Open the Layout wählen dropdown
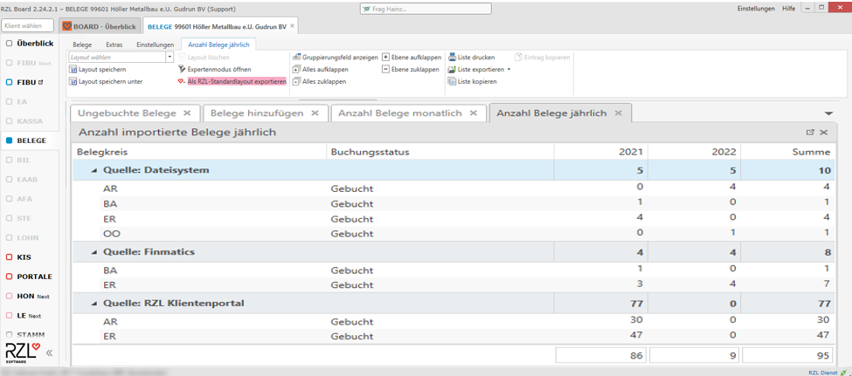This screenshot has height=376, width=852. (170, 58)
